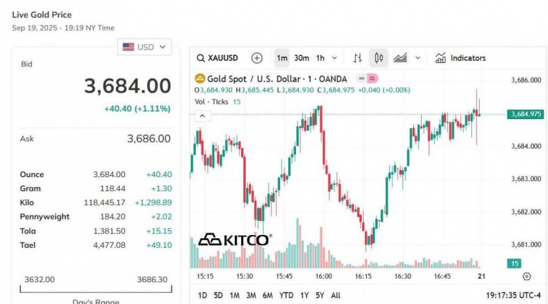Click the KITCO logo on chart

pyautogui.click(x=234, y=240)
